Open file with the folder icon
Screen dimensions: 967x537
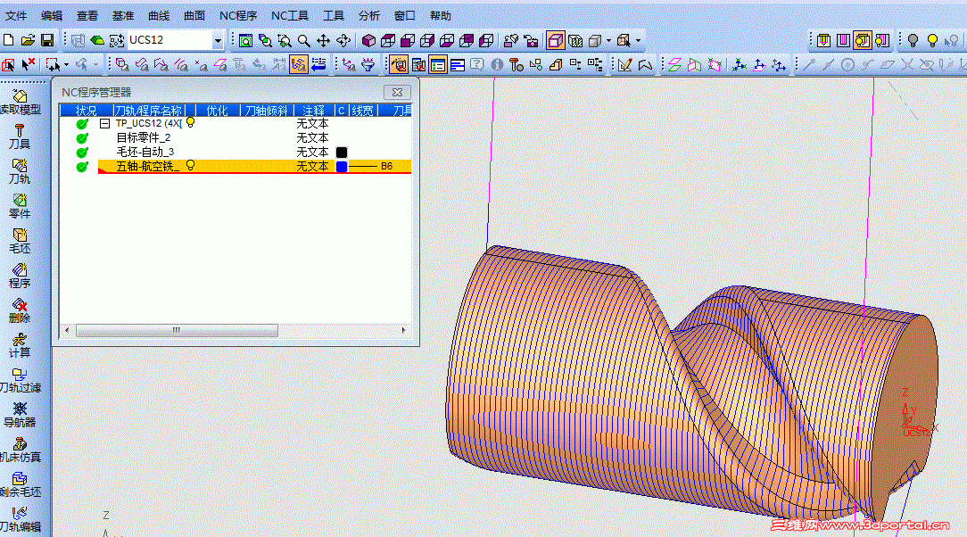[x=28, y=40]
